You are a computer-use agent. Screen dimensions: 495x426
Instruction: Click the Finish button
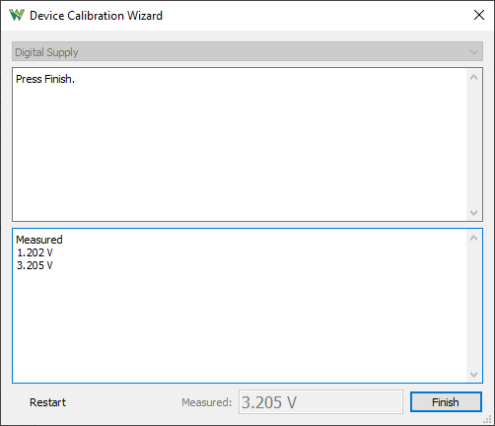coord(446,402)
